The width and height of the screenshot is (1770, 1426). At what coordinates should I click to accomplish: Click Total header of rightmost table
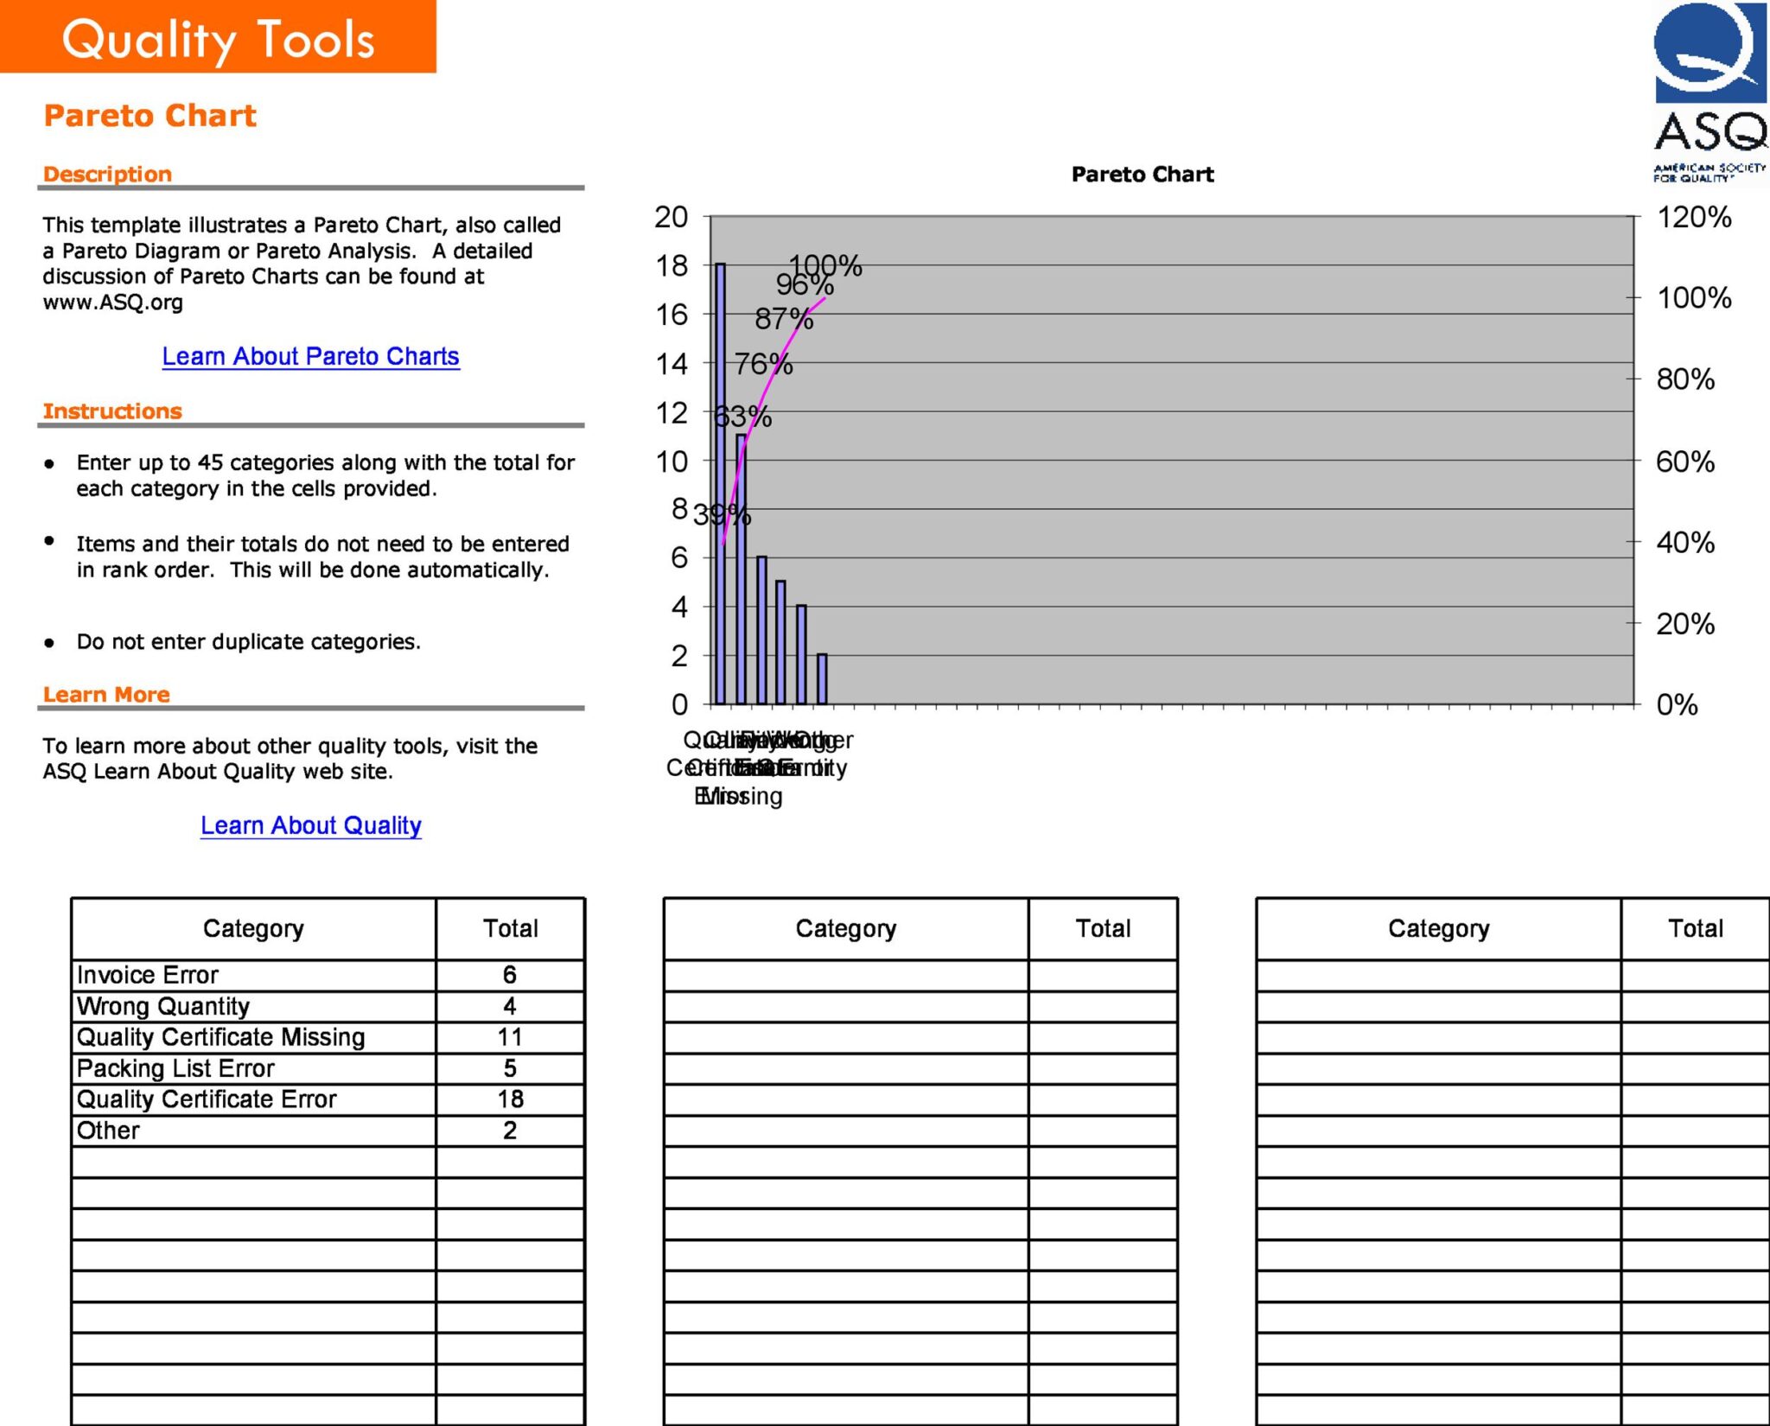1695,929
